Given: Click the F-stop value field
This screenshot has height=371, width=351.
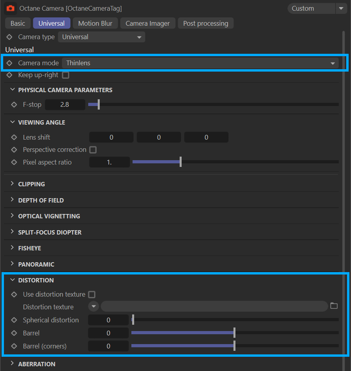Looking at the screenshot, I should point(65,105).
